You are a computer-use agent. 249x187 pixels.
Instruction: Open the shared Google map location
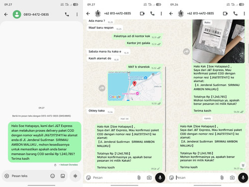134,86
